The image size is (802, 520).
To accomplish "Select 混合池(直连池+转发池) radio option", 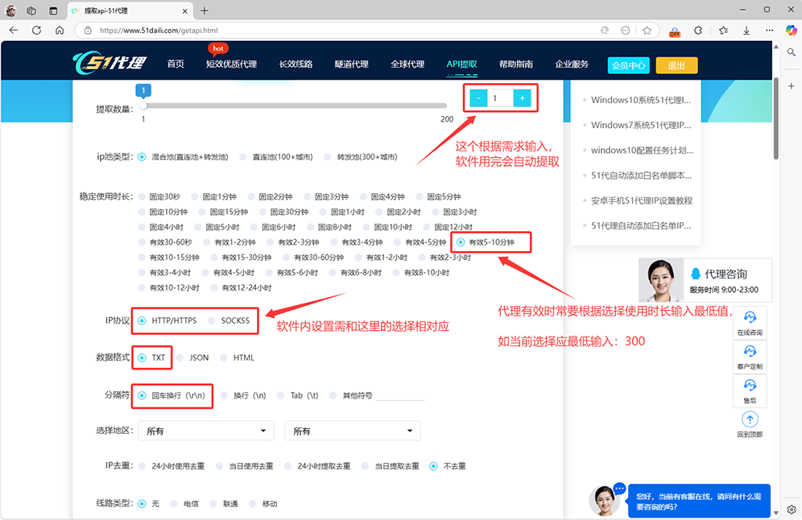I will point(142,157).
